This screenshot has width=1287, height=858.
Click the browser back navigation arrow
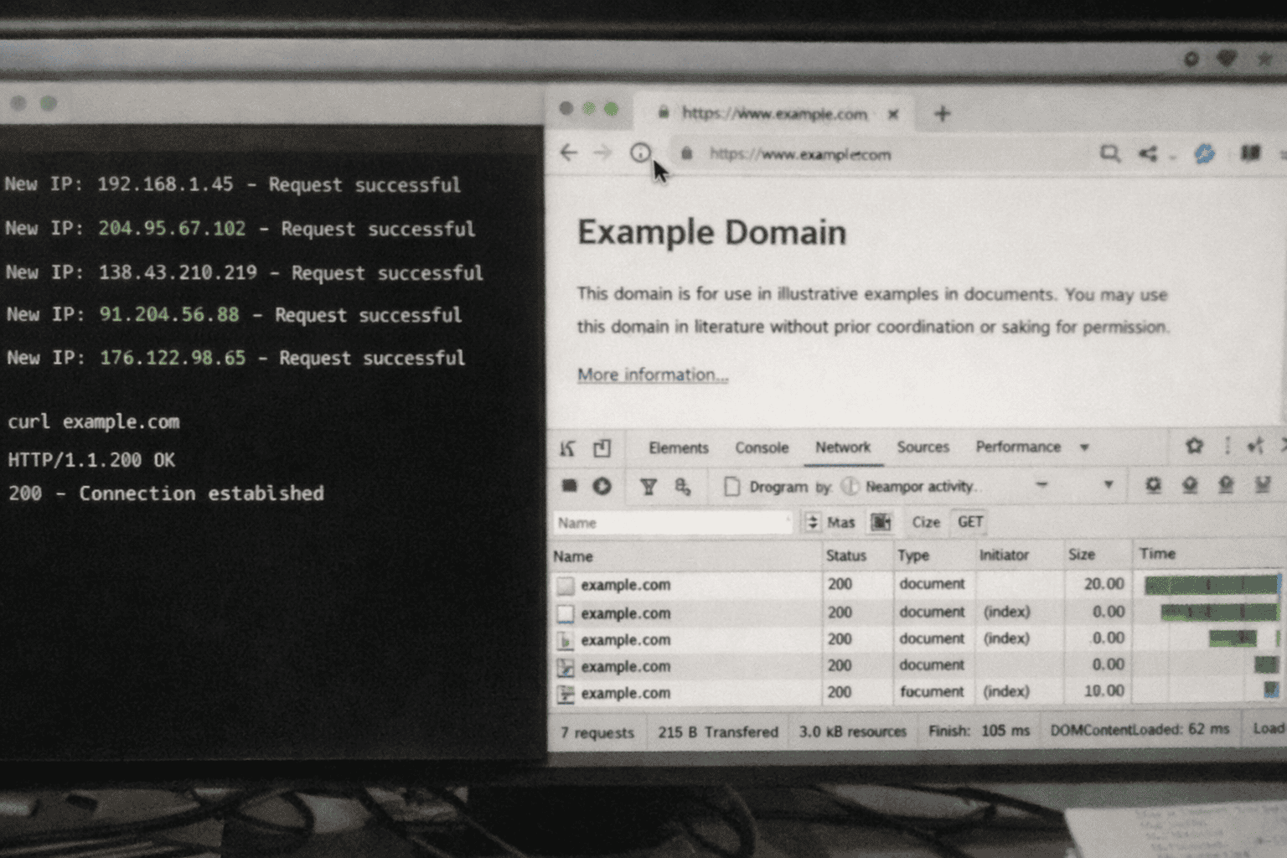[x=569, y=153]
